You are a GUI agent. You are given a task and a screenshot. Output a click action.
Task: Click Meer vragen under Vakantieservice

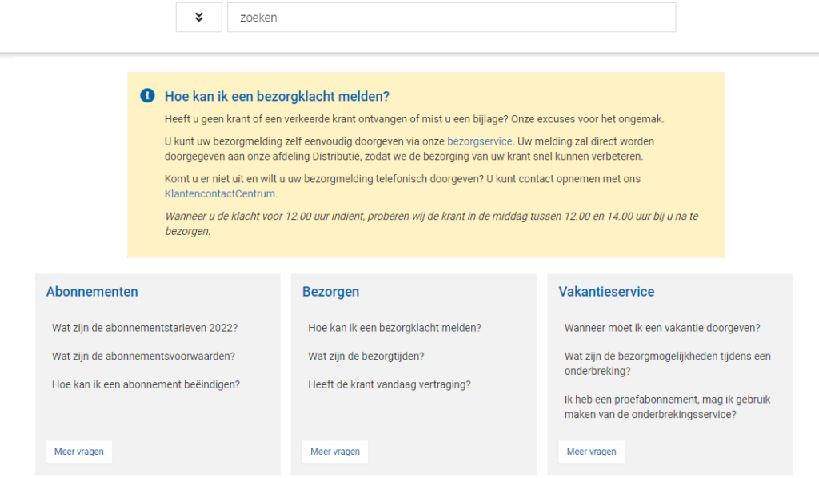click(591, 452)
